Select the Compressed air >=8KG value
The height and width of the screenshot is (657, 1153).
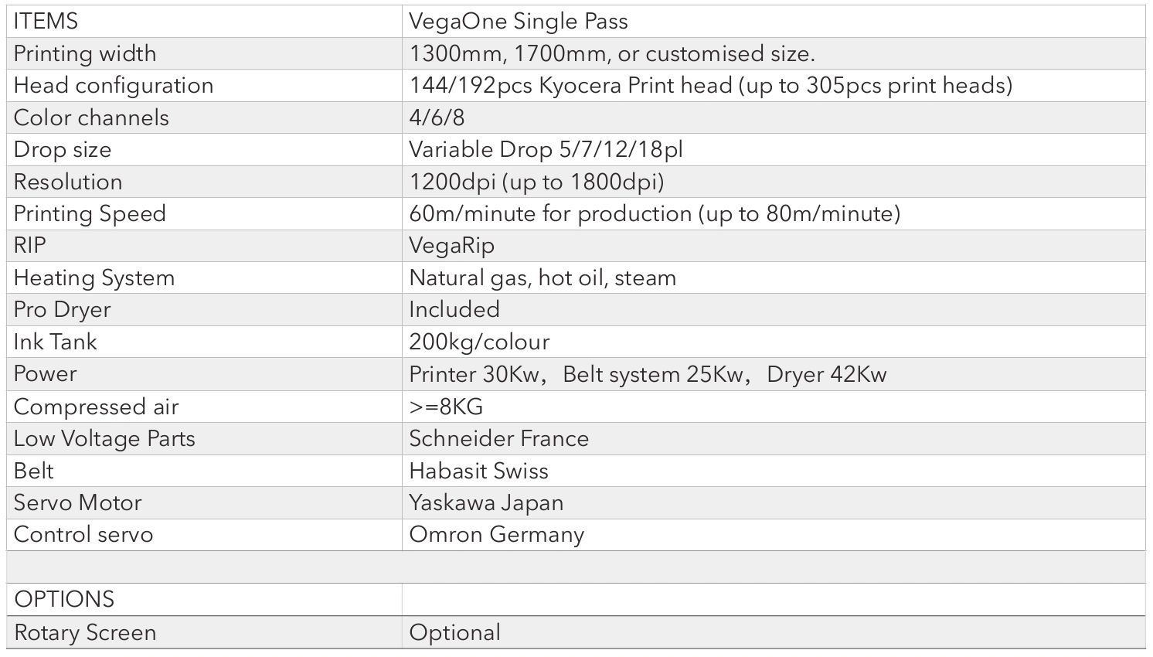(446, 407)
